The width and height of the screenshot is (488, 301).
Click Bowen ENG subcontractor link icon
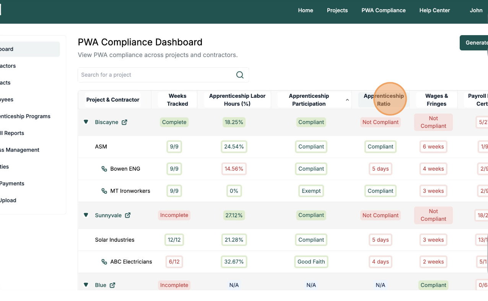(104, 169)
